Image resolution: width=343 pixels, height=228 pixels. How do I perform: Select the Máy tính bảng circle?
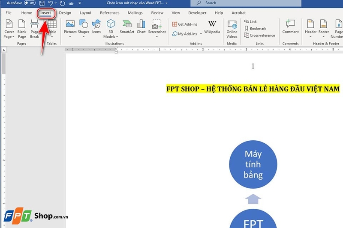253,164
